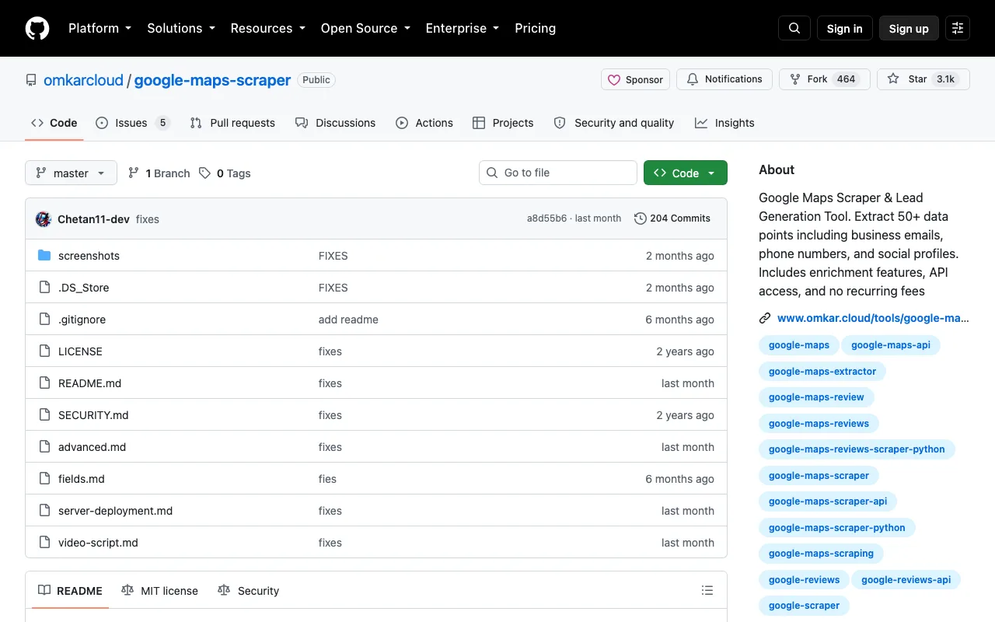Click the file icon beside .gitignore
The width and height of the screenshot is (995, 622).
pyautogui.click(x=44, y=320)
